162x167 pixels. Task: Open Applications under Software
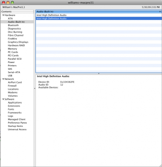point(15,103)
